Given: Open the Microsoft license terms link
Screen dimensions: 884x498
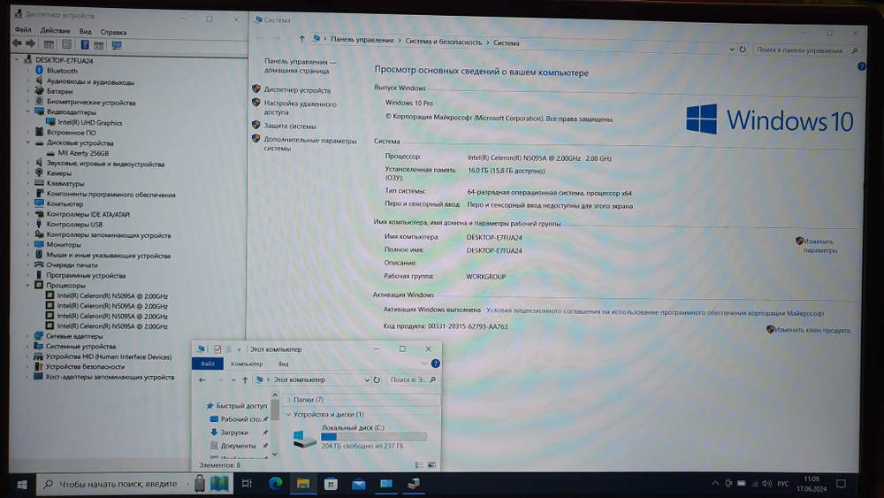Looking at the screenshot, I should (655, 312).
